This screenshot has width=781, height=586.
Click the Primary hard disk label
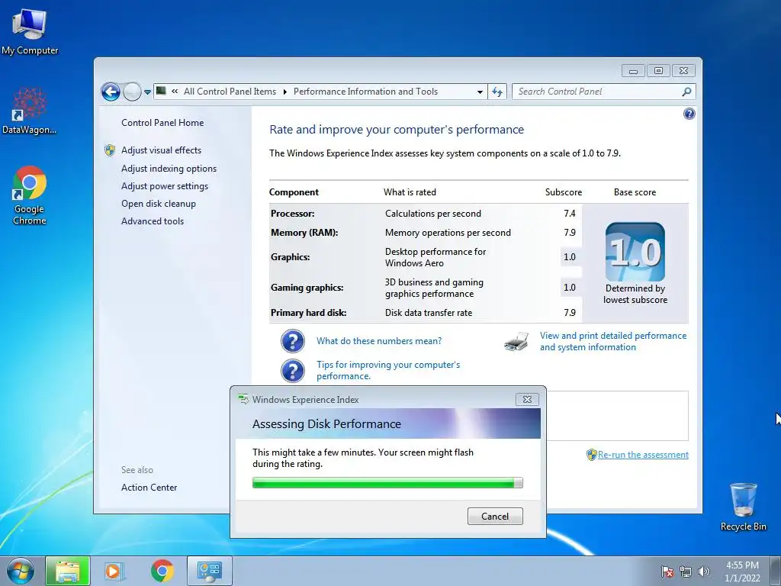(x=308, y=312)
